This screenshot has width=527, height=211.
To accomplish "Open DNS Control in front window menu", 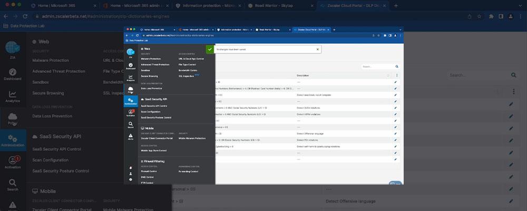I will pyautogui.click(x=147, y=177).
